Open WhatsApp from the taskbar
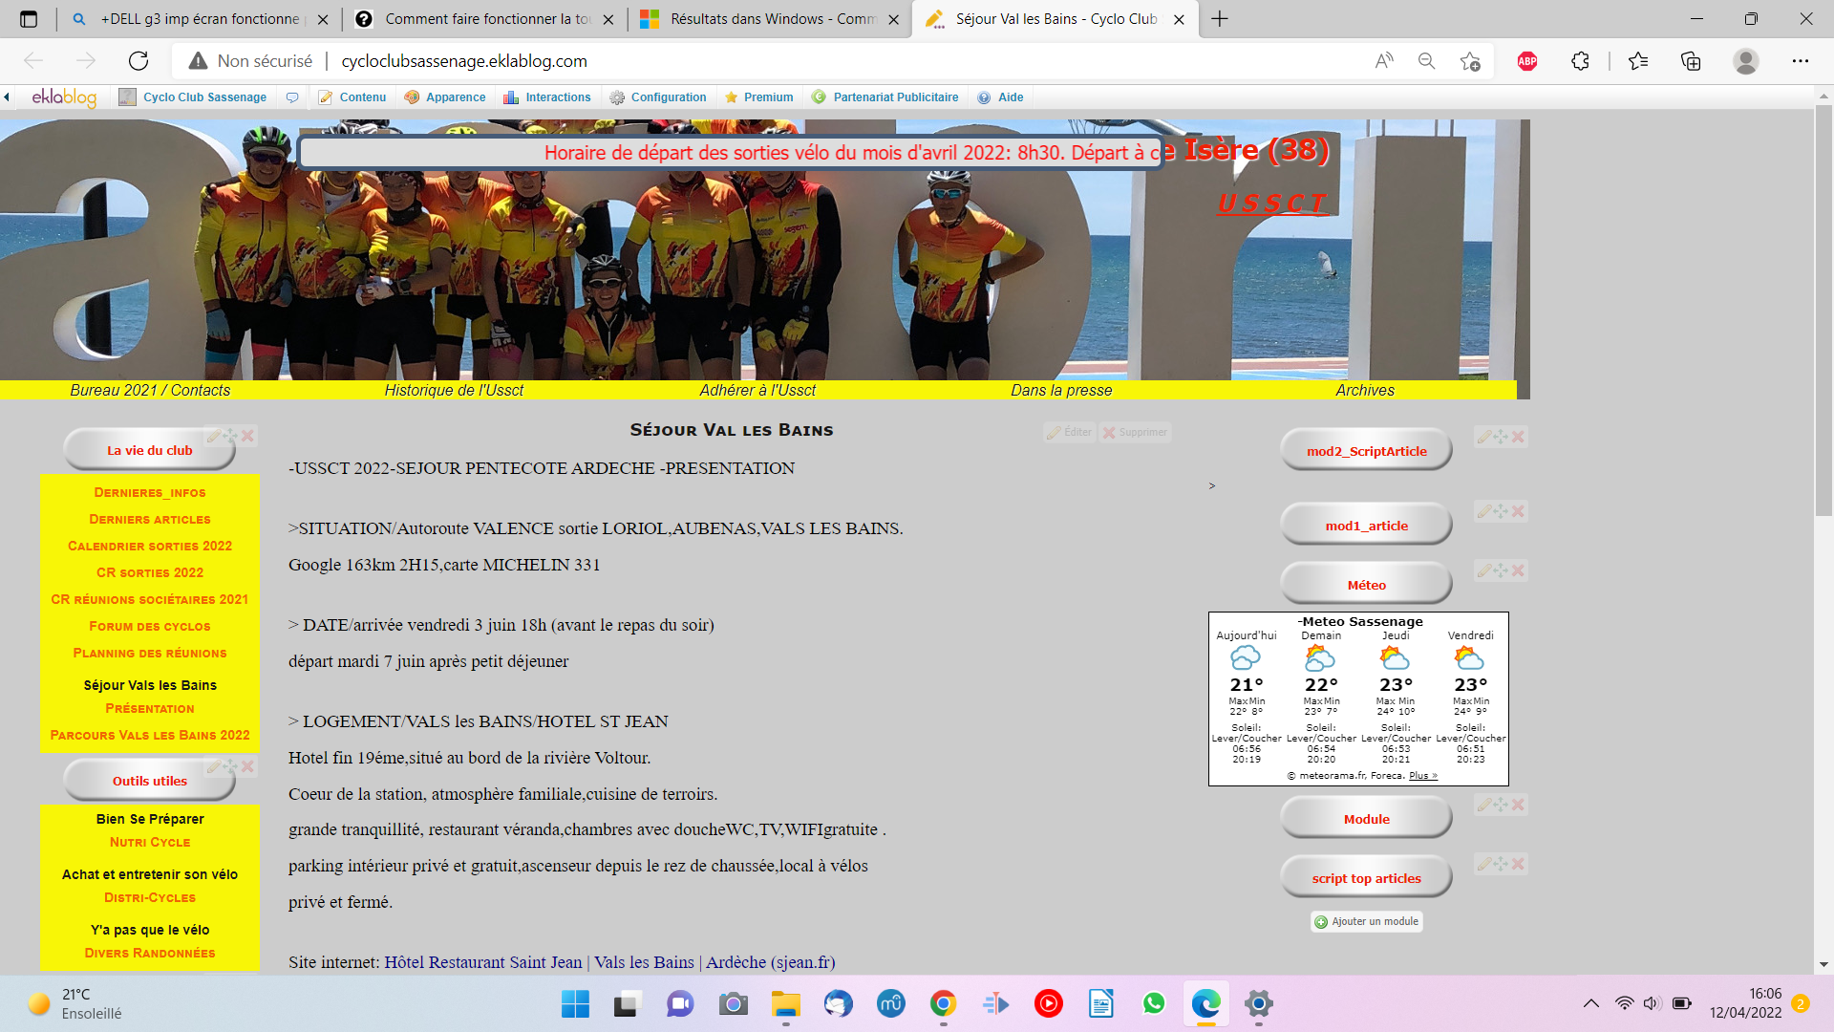Viewport: 1834px width, 1032px height. pyautogui.click(x=1153, y=1003)
